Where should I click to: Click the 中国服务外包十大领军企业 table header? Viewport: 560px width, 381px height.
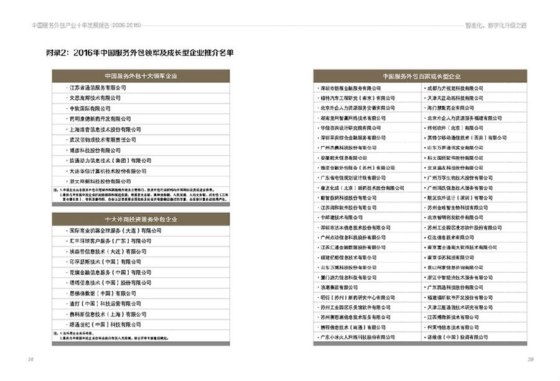point(141,76)
